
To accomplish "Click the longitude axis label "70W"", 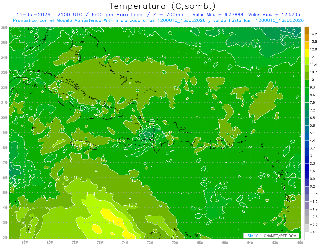I will click(x=175, y=243).
